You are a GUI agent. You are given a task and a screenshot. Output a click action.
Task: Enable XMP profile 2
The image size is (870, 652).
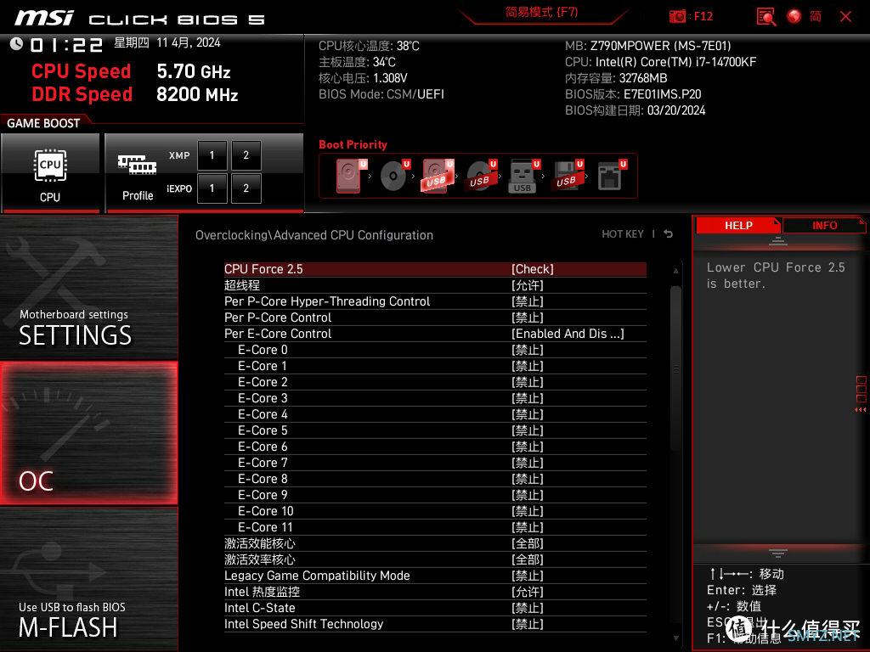[x=246, y=155]
